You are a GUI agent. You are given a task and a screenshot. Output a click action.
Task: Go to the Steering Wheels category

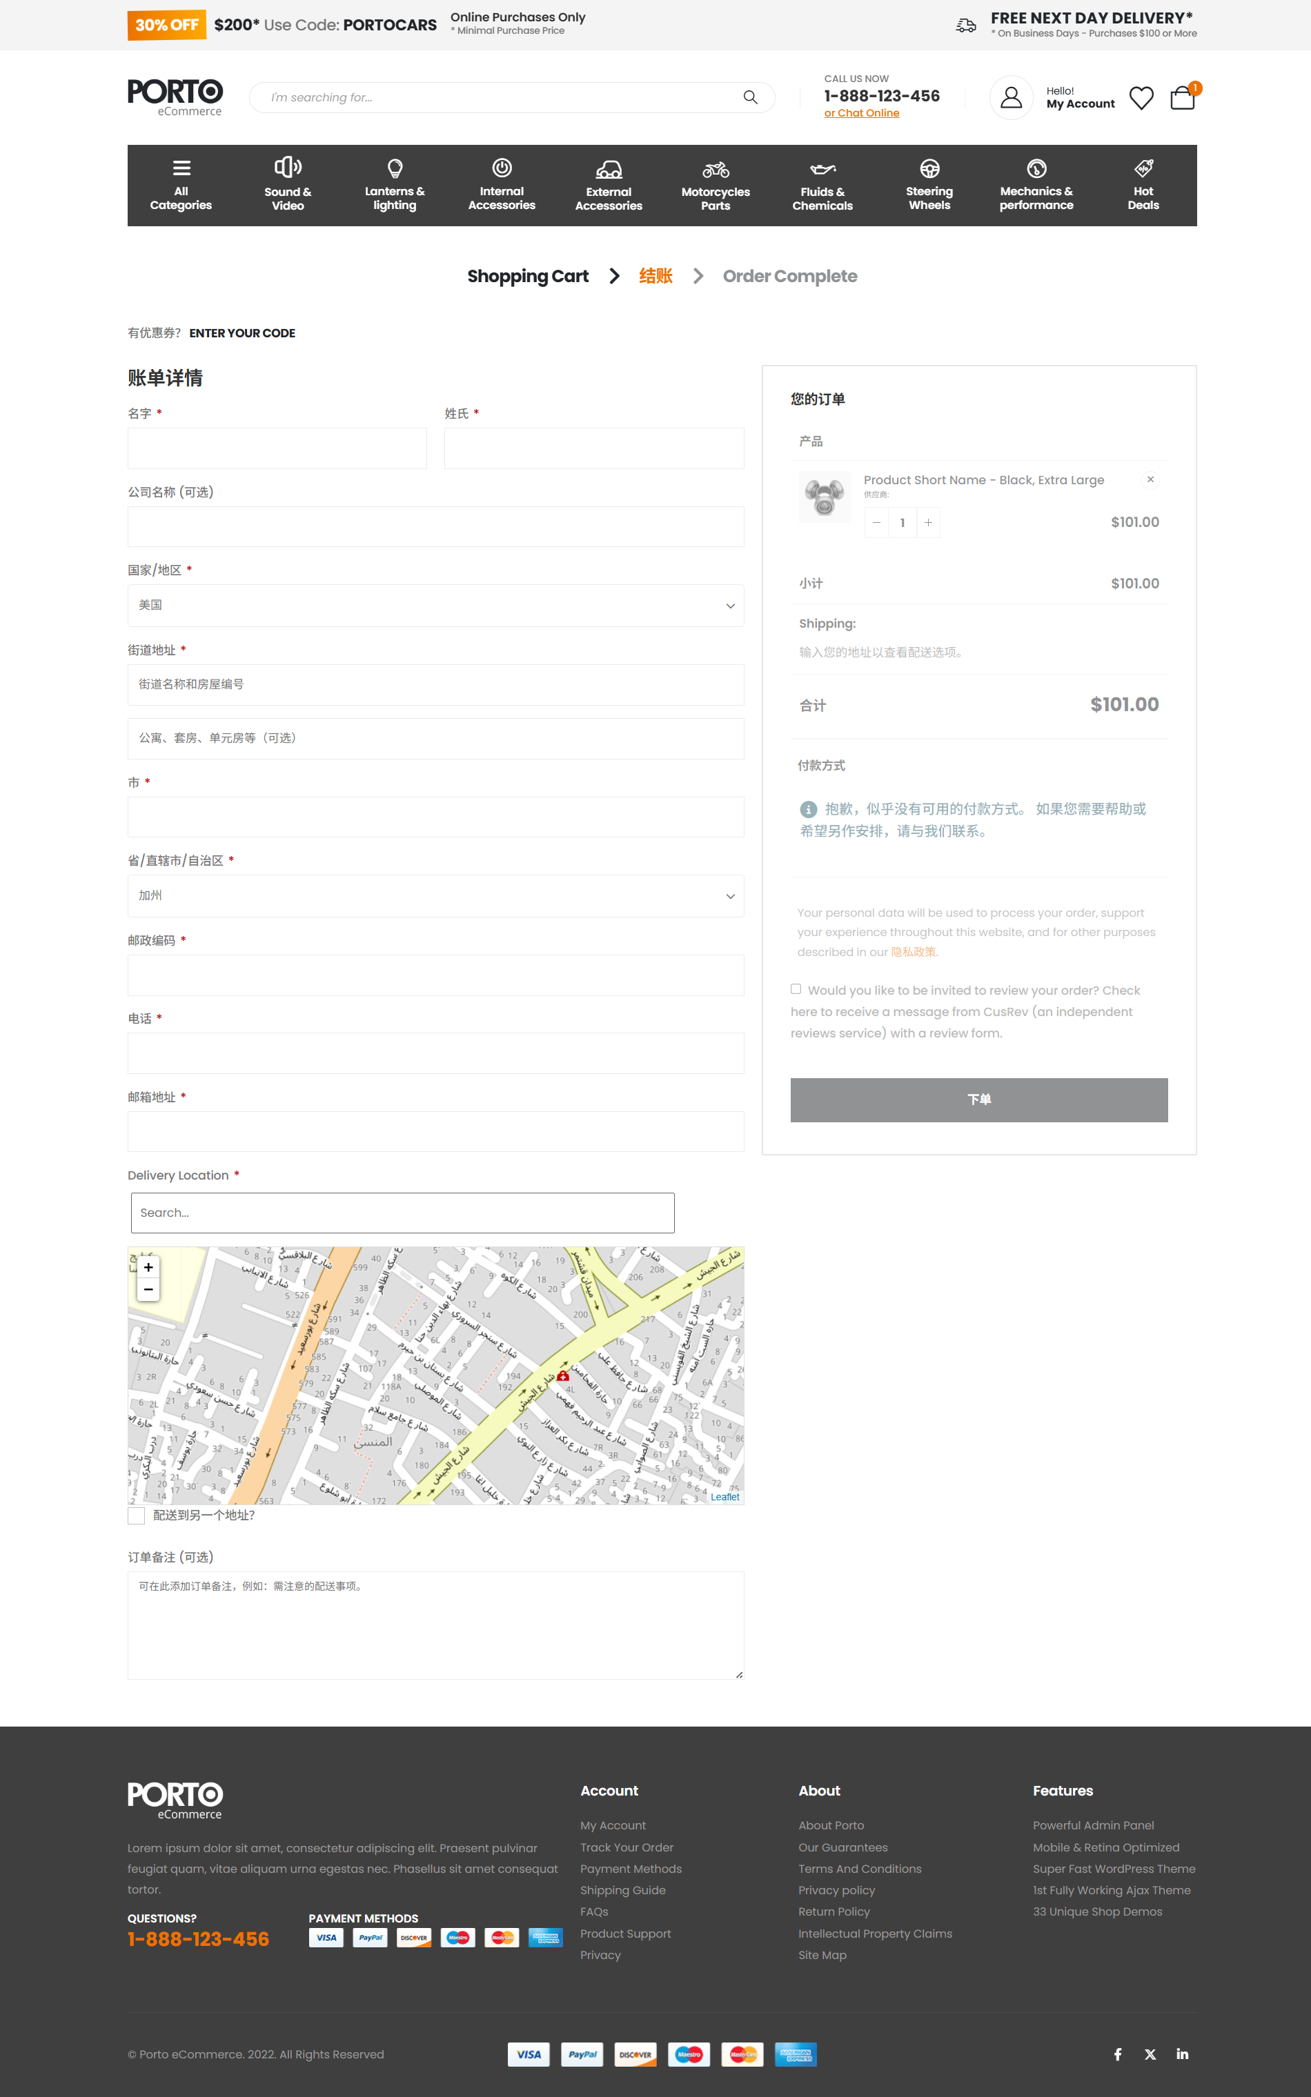pos(929,186)
